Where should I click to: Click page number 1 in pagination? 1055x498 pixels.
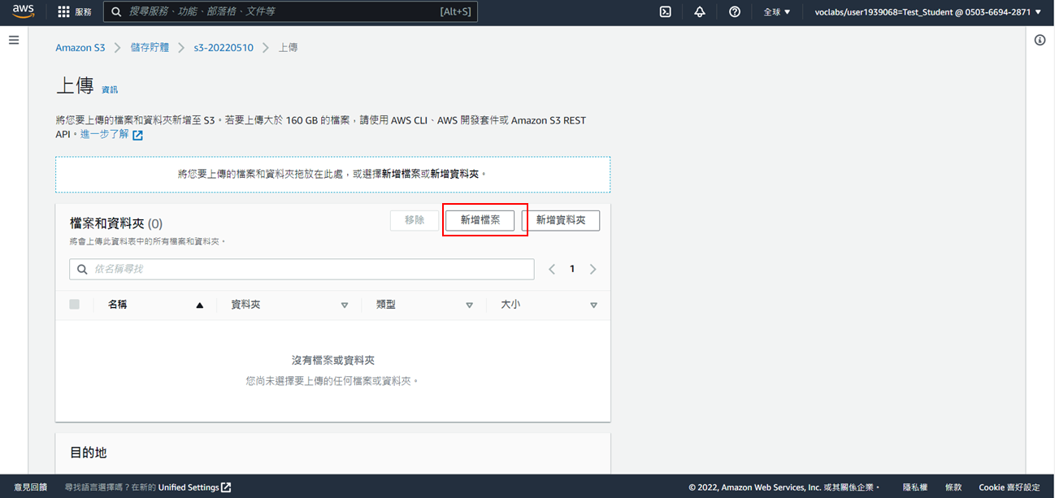(572, 269)
